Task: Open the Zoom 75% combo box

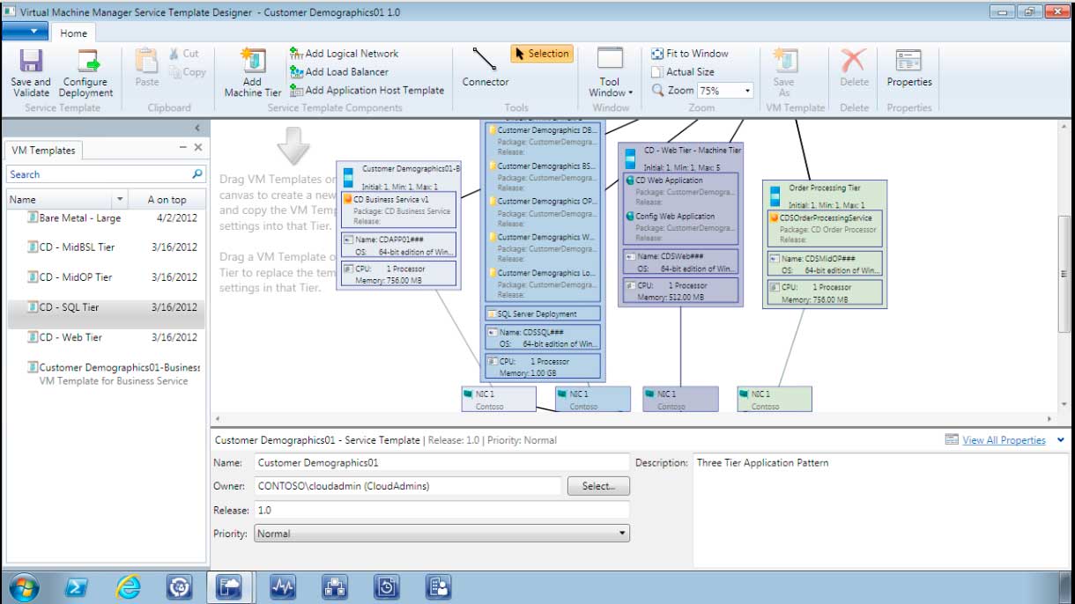Action: point(725,91)
